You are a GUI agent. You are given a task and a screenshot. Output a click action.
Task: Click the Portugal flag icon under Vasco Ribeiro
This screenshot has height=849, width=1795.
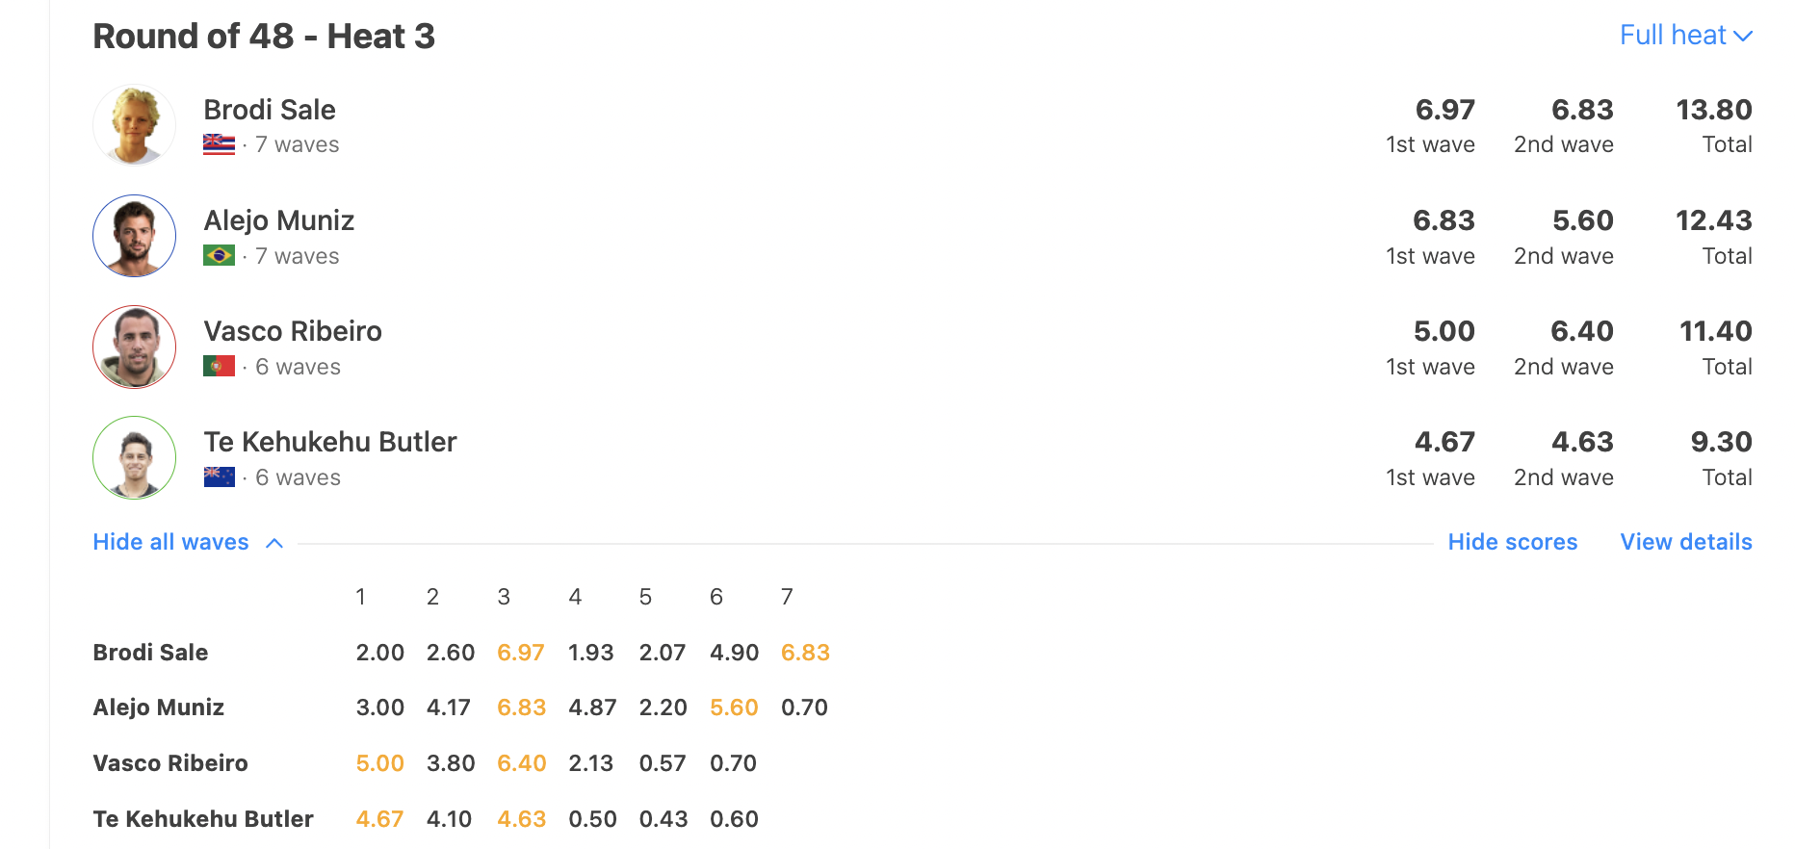[219, 366]
